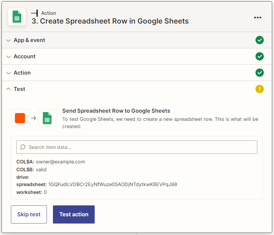Expand the Account section
Image resolution: width=274 pixels, height=235 pixels.
coord(24,56)
